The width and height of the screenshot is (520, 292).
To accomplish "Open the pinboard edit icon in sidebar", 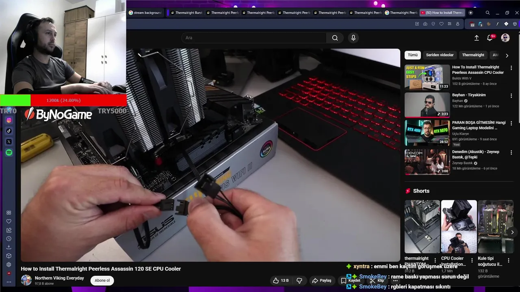I will (9, 230).
